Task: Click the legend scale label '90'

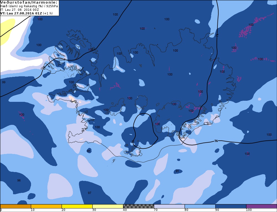Action: (x=217, y=210)
